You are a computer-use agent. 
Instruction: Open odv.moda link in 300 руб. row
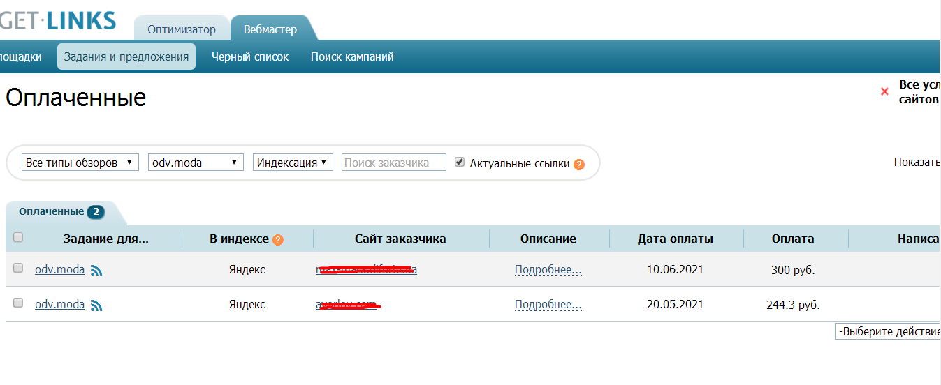[x=59, y=269]
